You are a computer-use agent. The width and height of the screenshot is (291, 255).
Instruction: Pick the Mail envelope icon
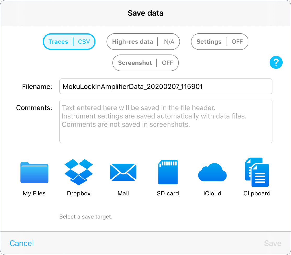coord(123,172)
